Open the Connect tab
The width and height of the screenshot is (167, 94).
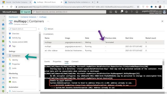click(75, 62)
